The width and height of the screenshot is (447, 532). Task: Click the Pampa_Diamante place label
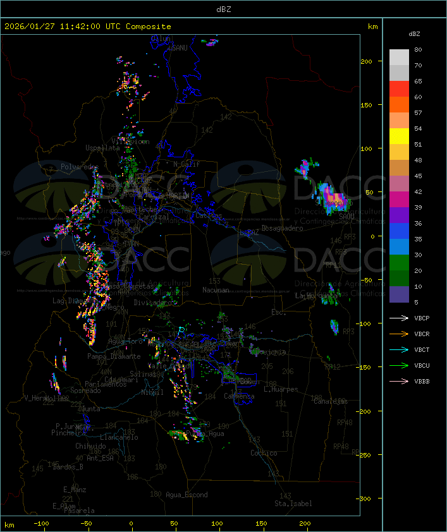[x=114, y=356]
